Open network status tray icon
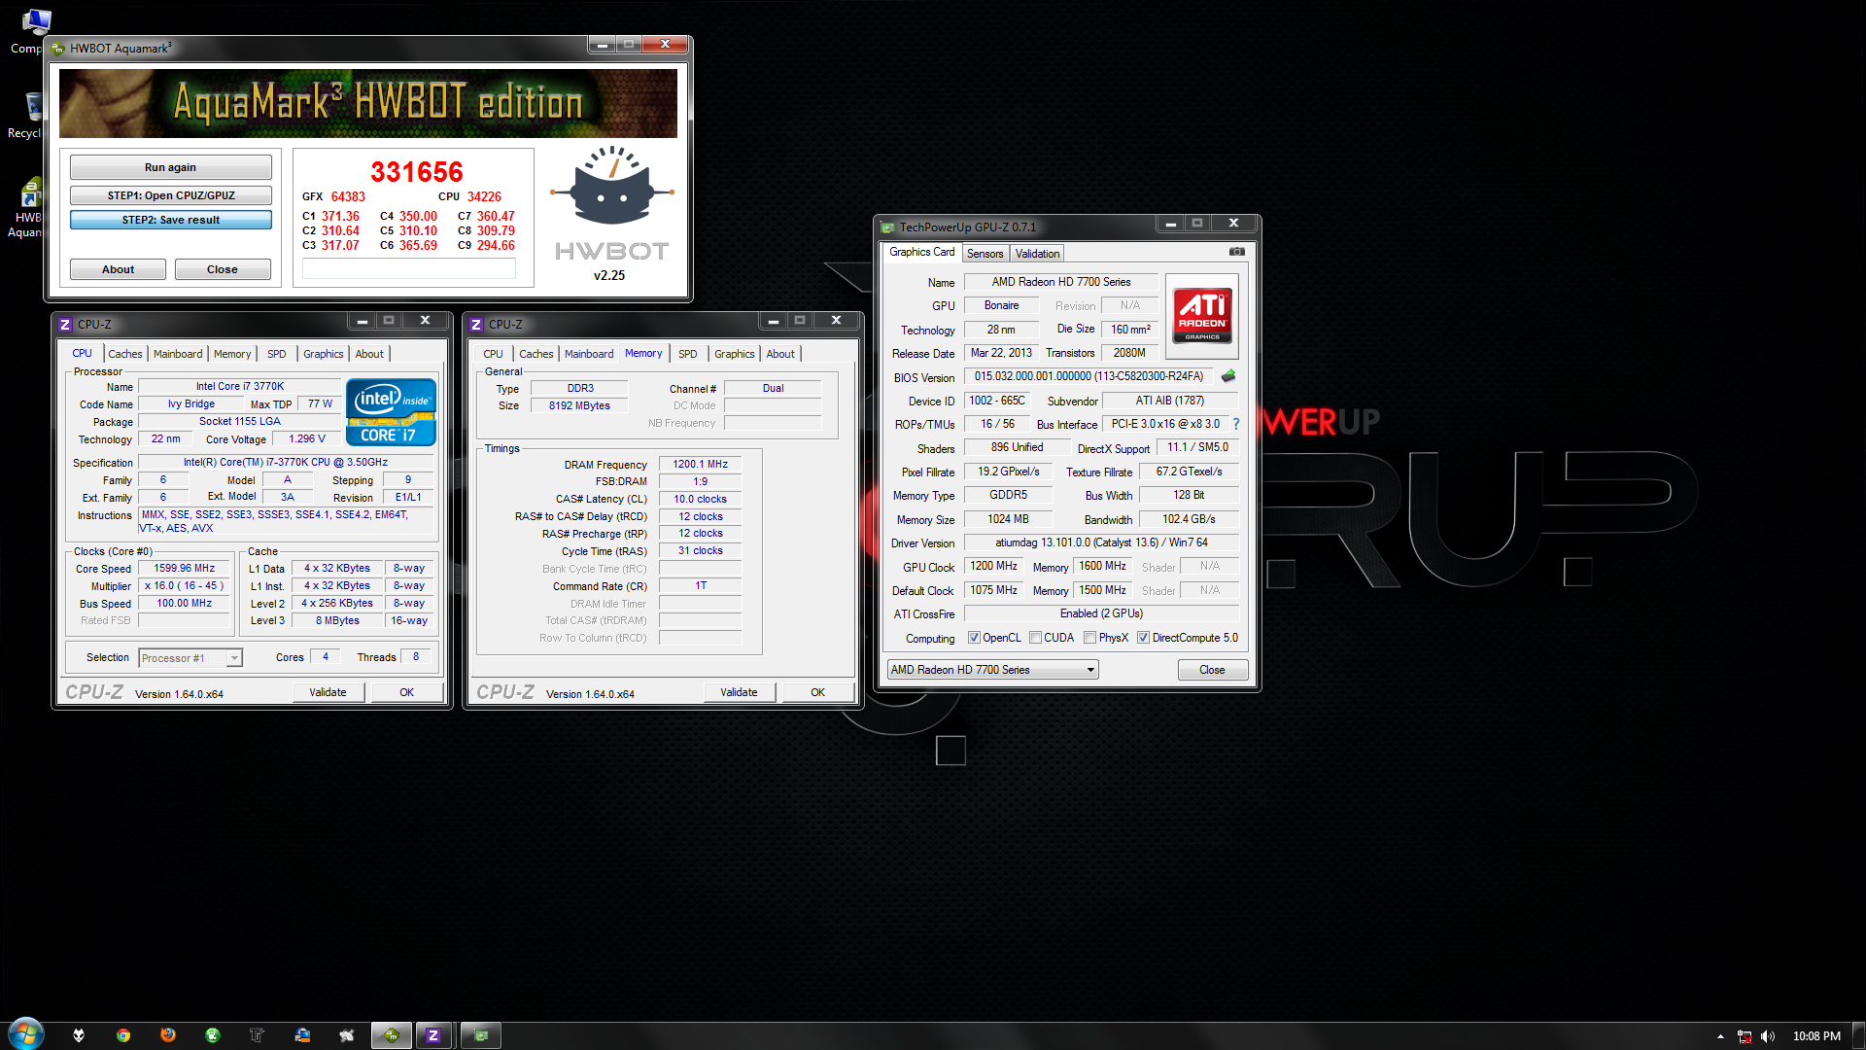The height and width of the screenshot is (1050, 1866). [x=1745, y=1036]
